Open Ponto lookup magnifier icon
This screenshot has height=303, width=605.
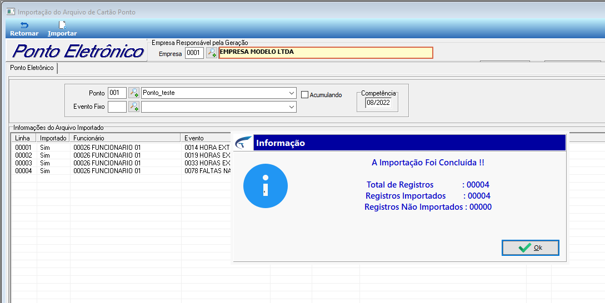pyautogui.click(x=134, y=93)
